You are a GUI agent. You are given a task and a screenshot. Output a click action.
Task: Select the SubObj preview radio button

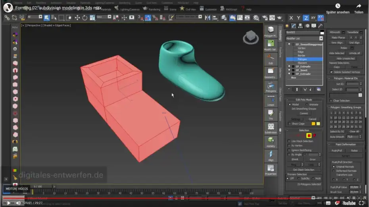pyautogui.click(x=299, y=178)
